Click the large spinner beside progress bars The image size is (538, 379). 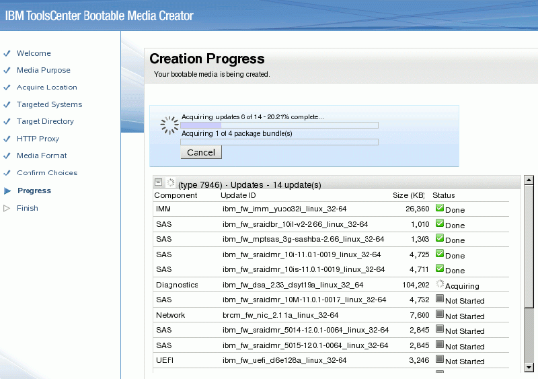168,126
